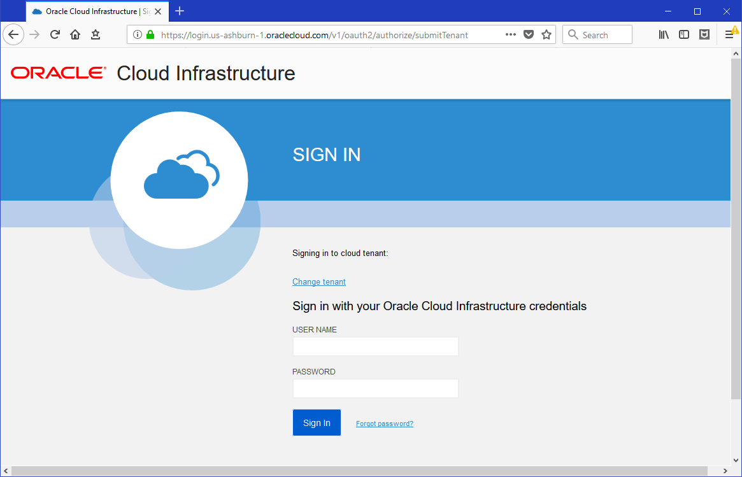
Task: Save the page to Pocket
Action: [529, 34]
